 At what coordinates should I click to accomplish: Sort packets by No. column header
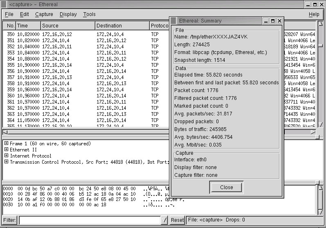coord(9,26)
